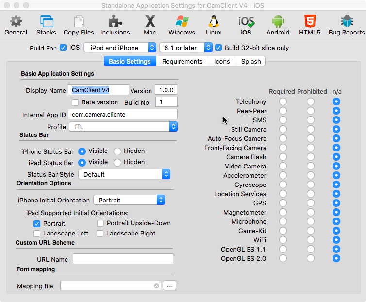Open the Inclusions puzzle-piece pane
The width and height of the screenshot is (366, 302).
coord(115,25)
